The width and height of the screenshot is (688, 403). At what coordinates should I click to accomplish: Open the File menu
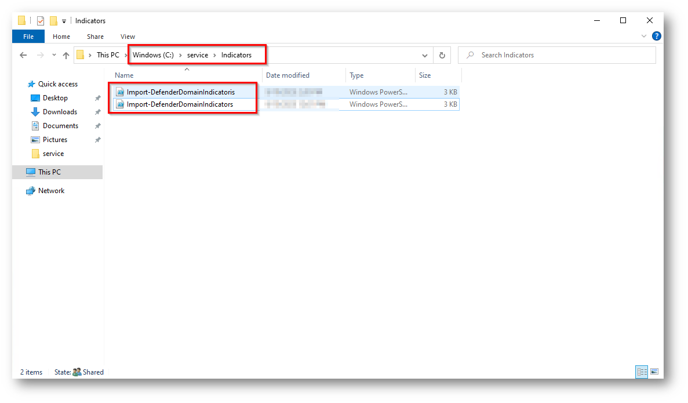(28, 37)
